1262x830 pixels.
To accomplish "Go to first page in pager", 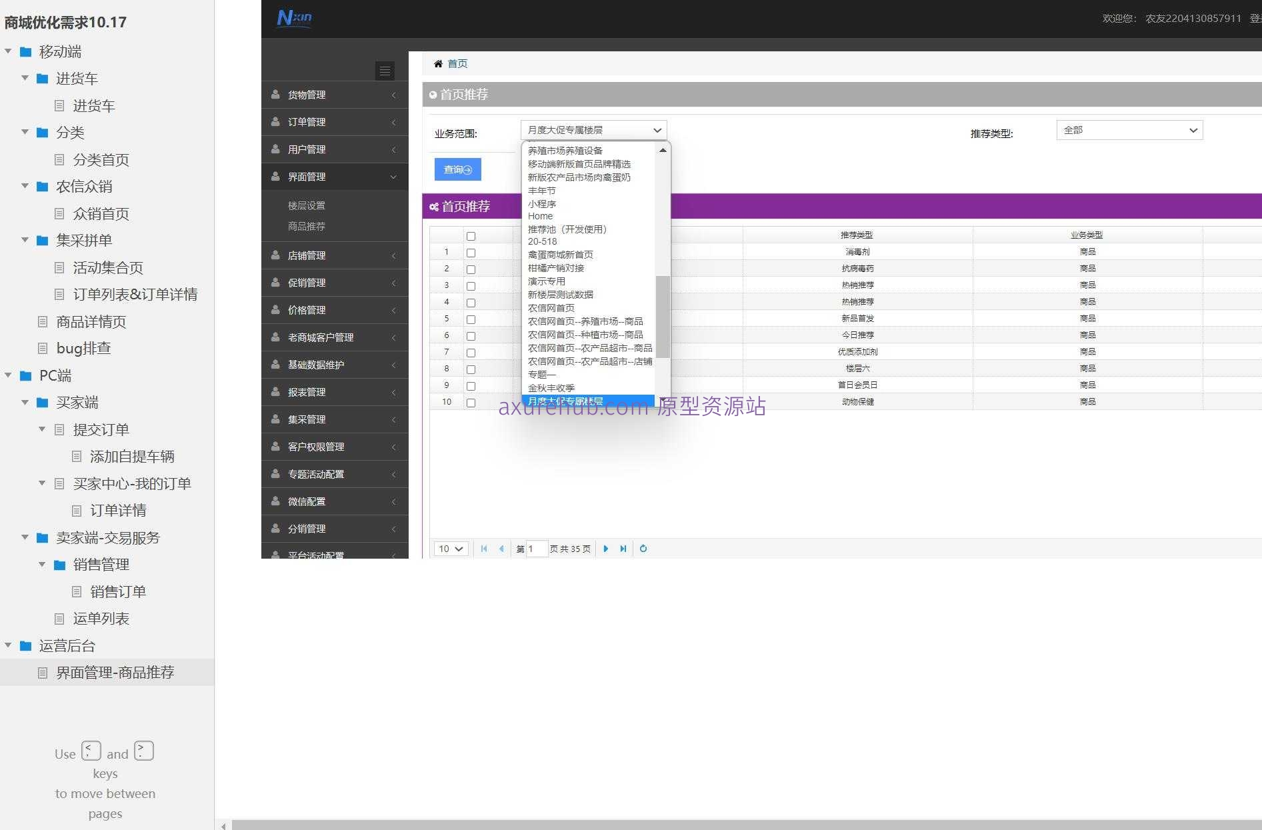I will [x=484, y=549].
